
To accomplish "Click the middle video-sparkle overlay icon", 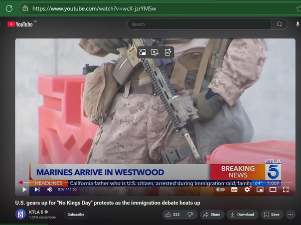I will point(155,52).
